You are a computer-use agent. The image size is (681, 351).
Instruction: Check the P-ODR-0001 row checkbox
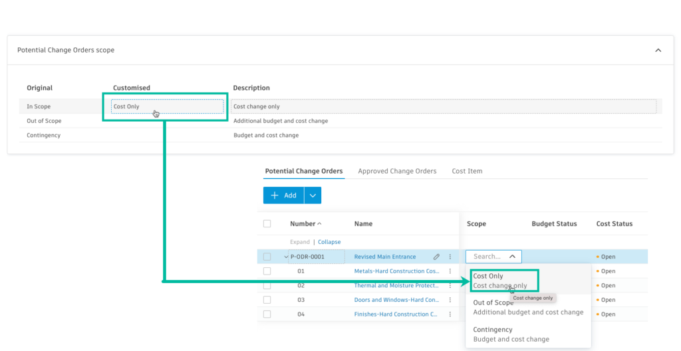coord(267,257)
